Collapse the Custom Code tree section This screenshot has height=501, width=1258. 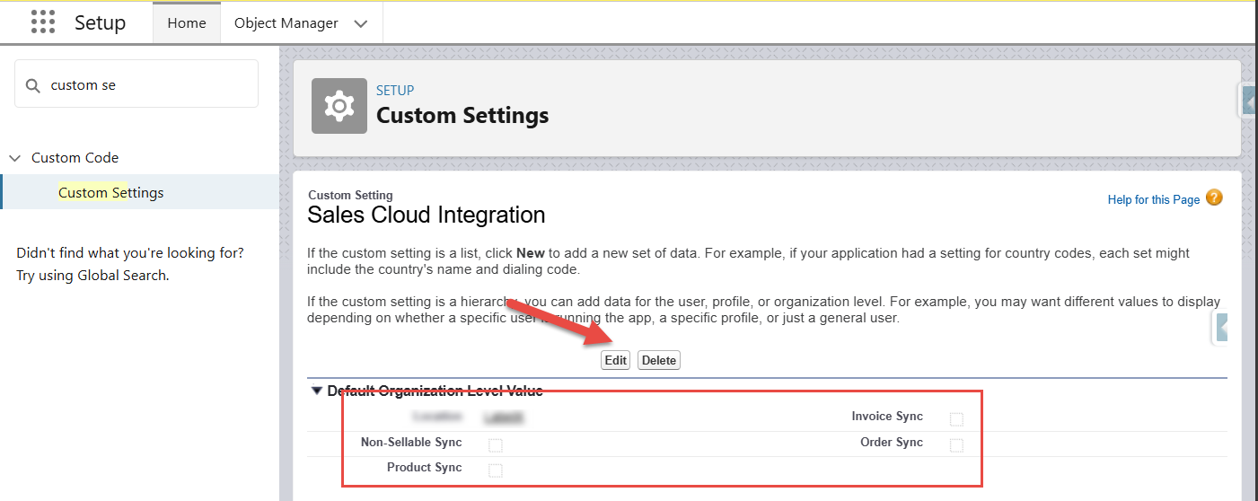point(14,158)
